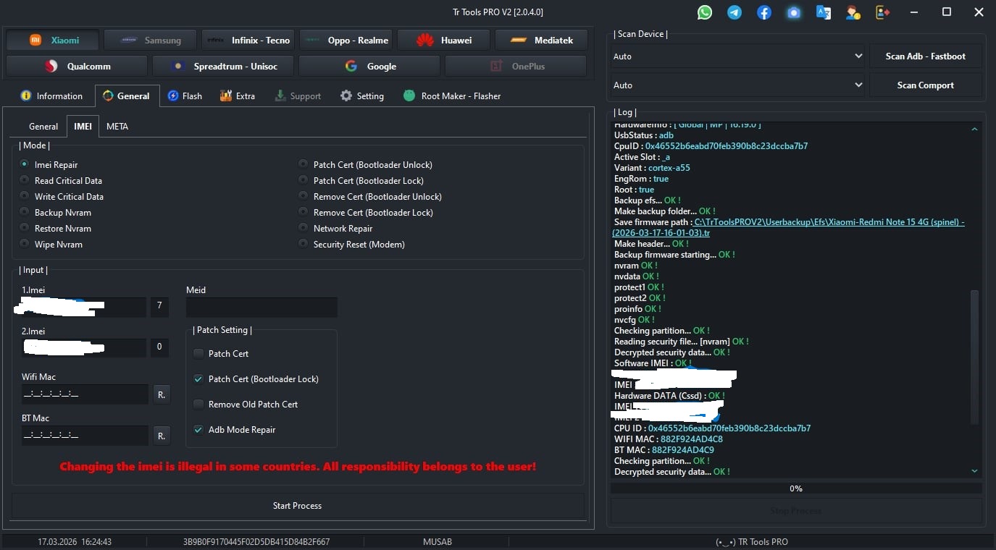Enable the Patch Cert checkbox
Screen dimensions: 996x550
pyautogui.click(x=198, y=354)
